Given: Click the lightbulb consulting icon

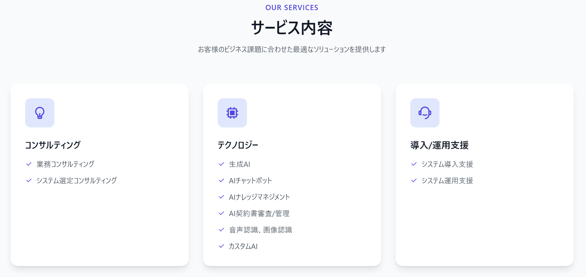Looking at the screenshot, I should [x=40, y=113].
